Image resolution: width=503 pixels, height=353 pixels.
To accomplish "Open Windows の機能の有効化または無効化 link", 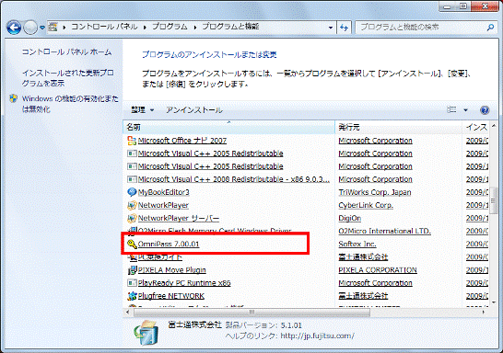I will point(70,104).
